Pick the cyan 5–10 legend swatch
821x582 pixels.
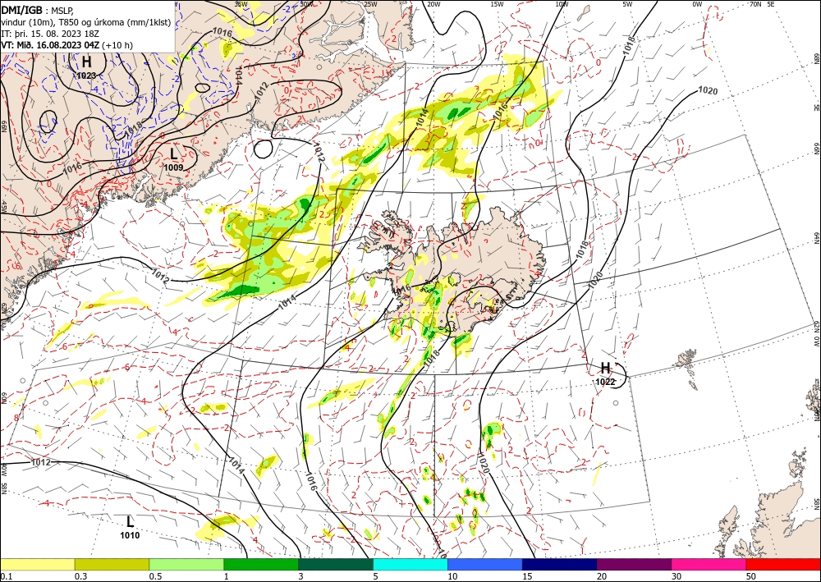(x=410, y=564)
